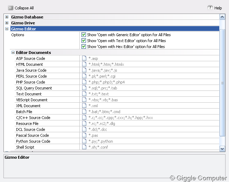Image resolution: width=229 pixels, height=182 pixels.
Task: Toggle 'Open with Generic Editor' checkbox
Action: tap(84, 34)
